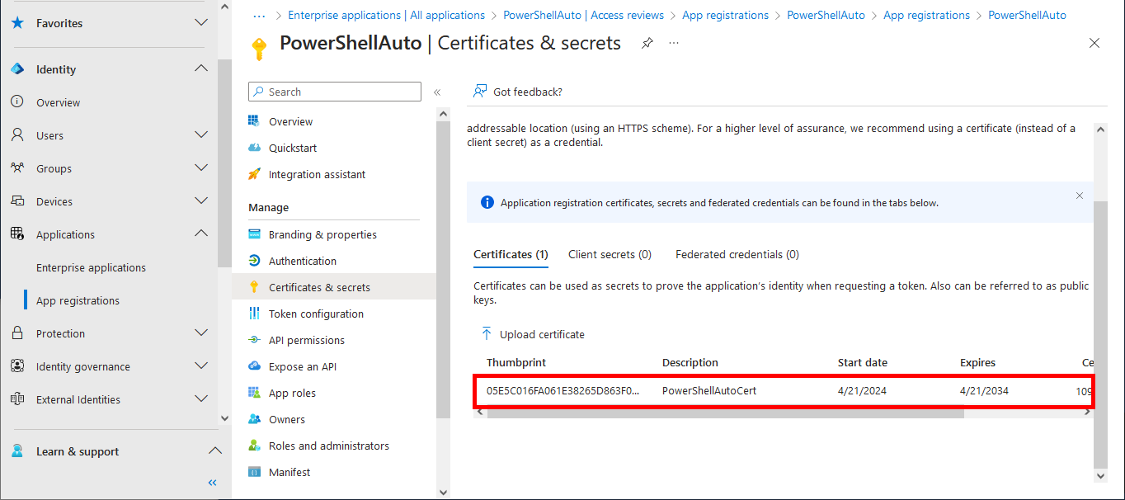Pin the Certificates & secrets page
Viewport: 1125px width, 500px height.
pos(648,43)
